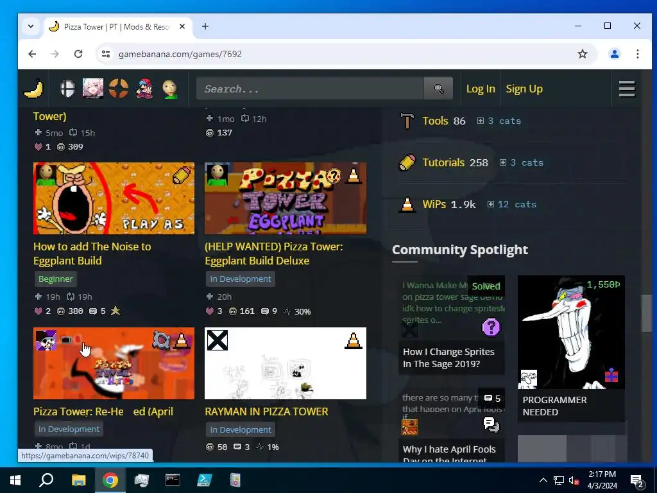Click the Tools hammer icon
The height and width of the screenshot is (493, 657).
[407, 121]
